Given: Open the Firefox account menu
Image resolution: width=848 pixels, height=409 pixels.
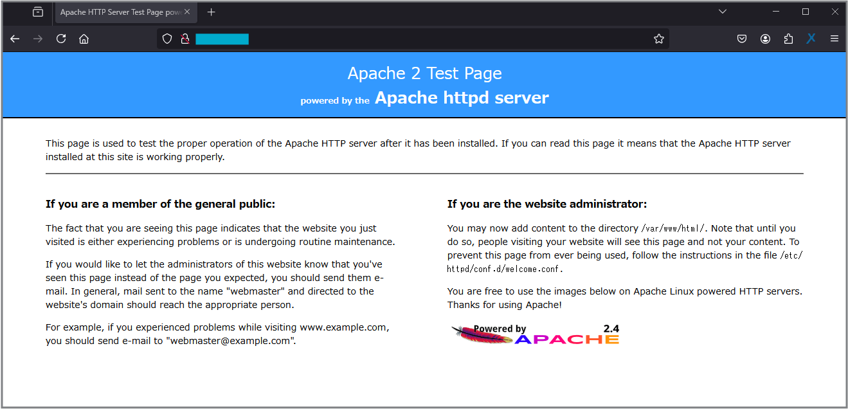Looking at the screenshot, I should click(765, 39).
